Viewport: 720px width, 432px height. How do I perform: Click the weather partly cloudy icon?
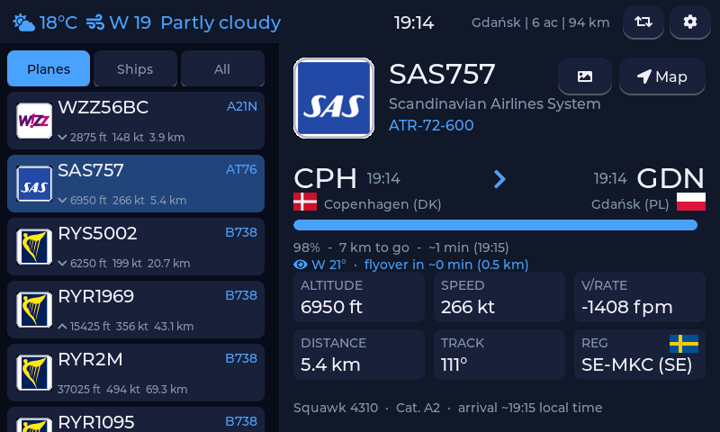click(23, 22)
